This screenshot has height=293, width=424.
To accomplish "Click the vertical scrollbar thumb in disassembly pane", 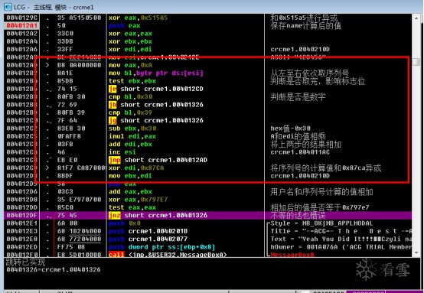I will pos(416,62).
